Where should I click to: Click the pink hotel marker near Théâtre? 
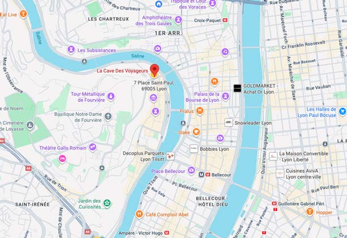click(x=62, y=159)
